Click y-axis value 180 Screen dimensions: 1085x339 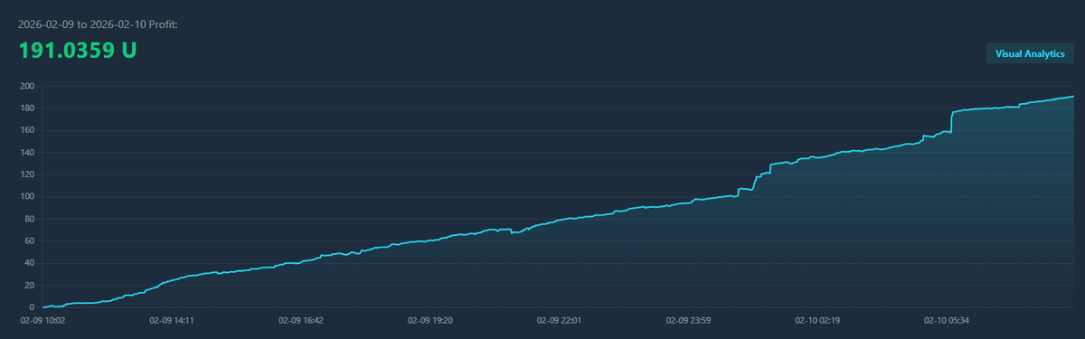click(26, 108)
